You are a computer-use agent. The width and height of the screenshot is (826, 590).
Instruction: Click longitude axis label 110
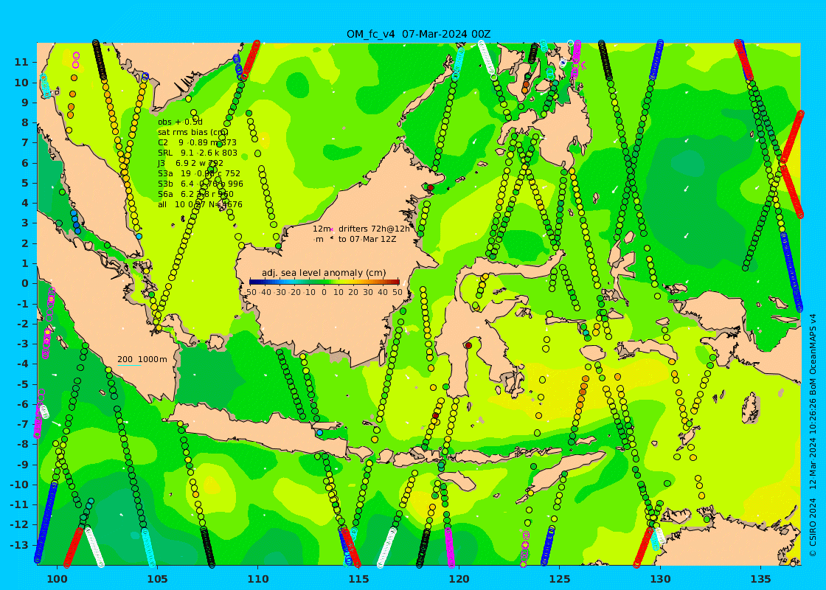coord(258,580)
